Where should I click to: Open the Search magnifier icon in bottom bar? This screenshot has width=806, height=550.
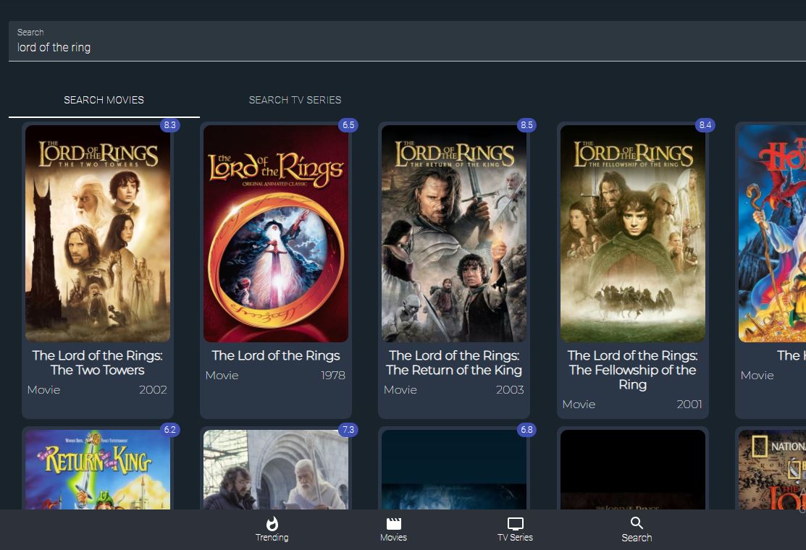pyautogui.click(x=637, y=522)
